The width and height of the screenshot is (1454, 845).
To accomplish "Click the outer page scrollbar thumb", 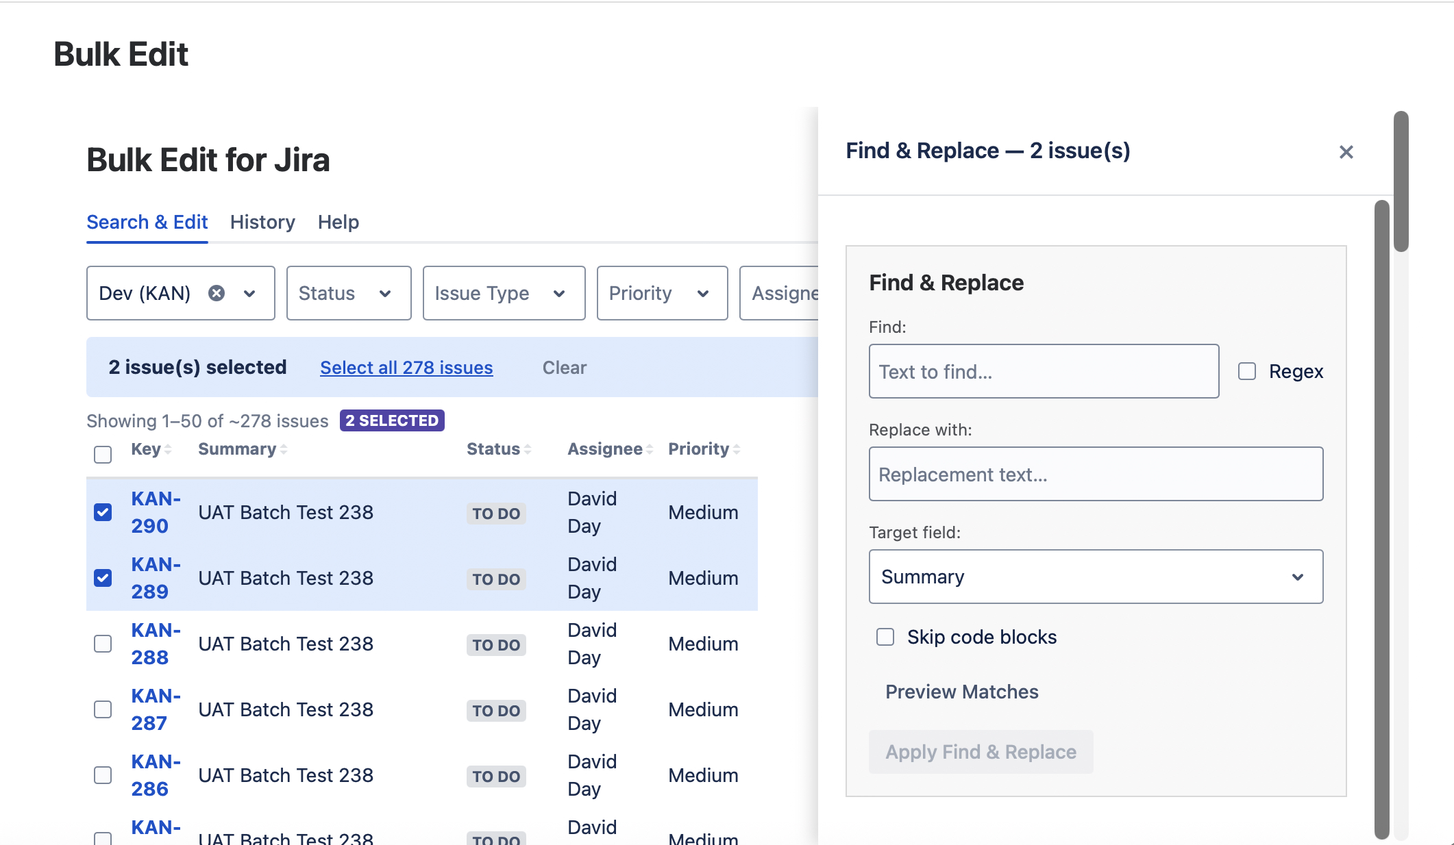I will tap(1401, 181).
